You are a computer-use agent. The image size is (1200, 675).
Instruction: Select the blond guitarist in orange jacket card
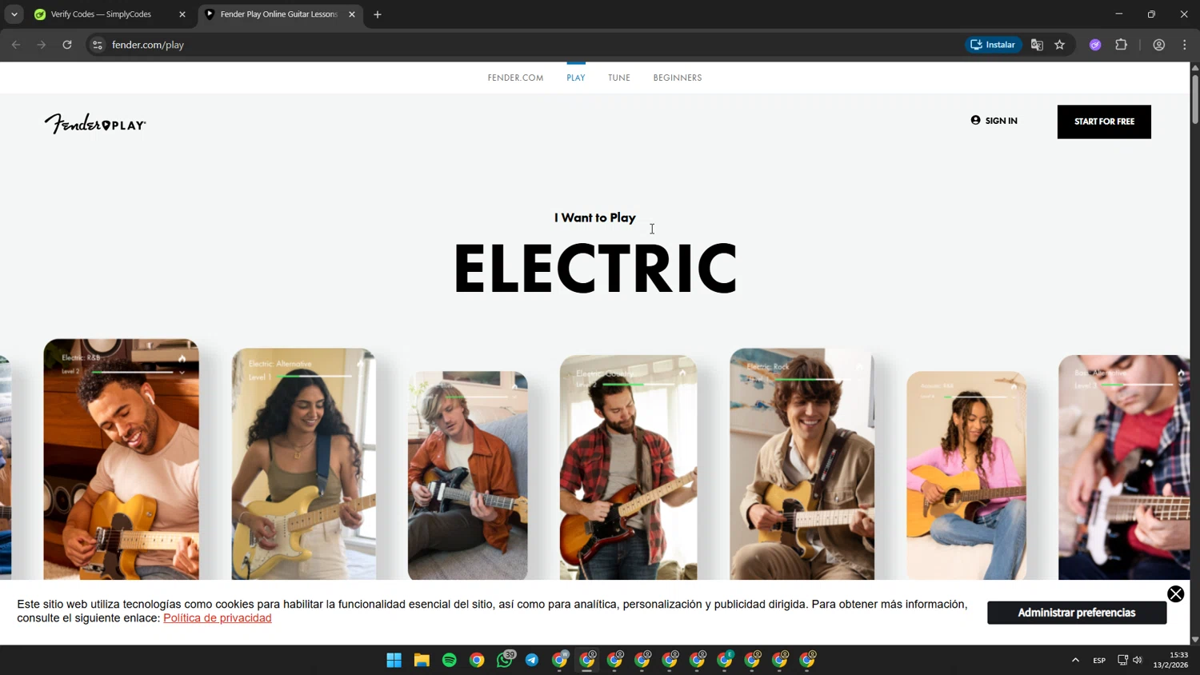(468, 475)
